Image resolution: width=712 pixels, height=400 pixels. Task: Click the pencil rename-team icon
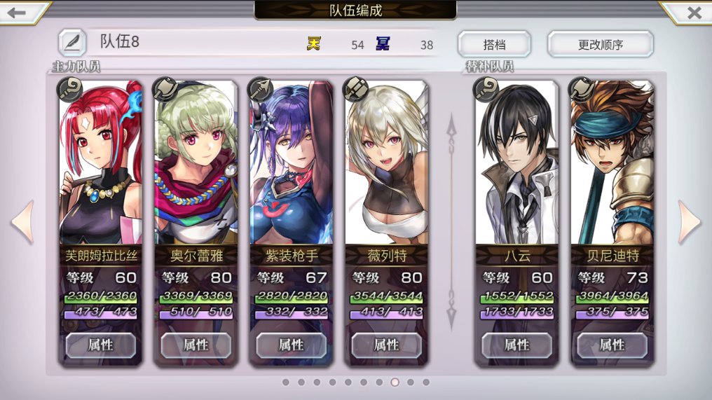pyautogui.click(x=73, y=43)
